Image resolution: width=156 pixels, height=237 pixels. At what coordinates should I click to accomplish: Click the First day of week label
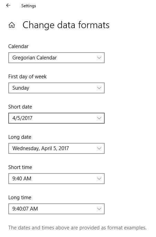pyautogui.click(x=28, y=77)
